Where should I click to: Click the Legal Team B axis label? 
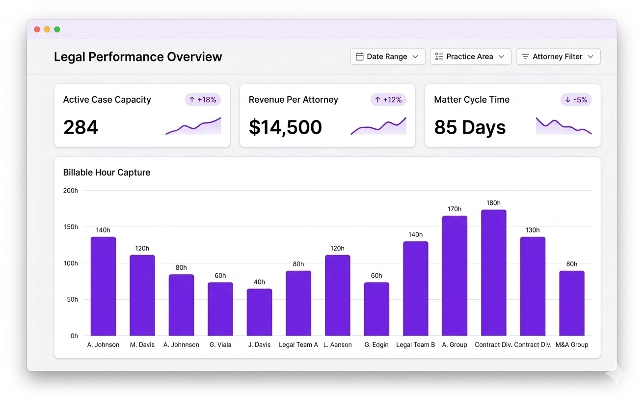click(x=416, y=344)
